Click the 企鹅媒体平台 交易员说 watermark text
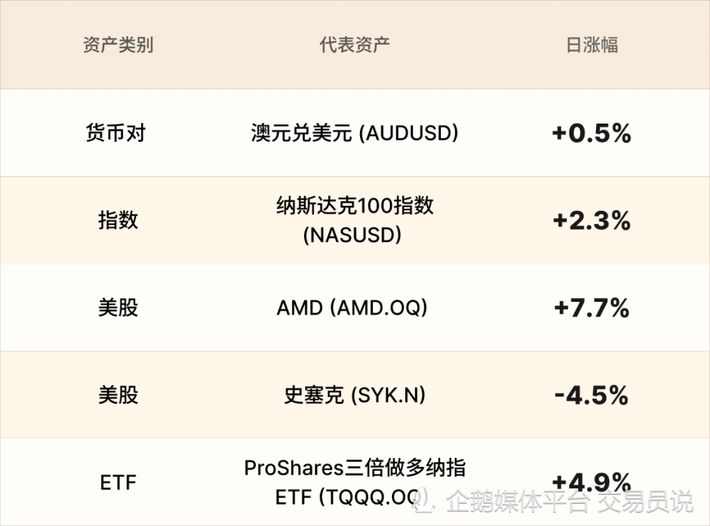Image resolution: width=710 pixels, height=526 pixels. [569, 501]
